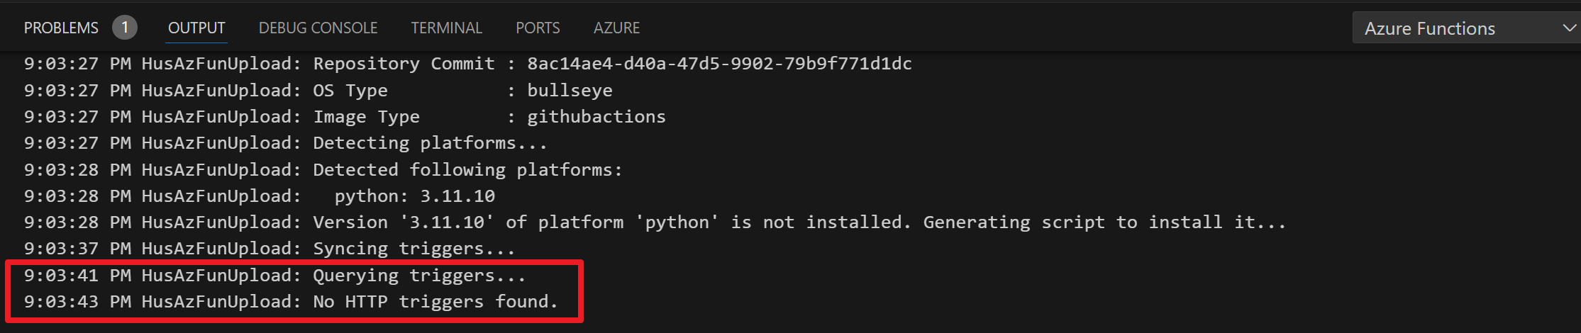1581x333 pixels.
Task: Click the OS Type bullseye log line
Action: (318, 91)
